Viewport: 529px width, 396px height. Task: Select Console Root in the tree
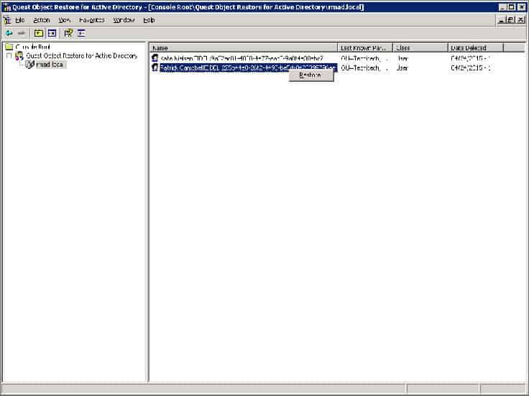[x=33, y=47]
